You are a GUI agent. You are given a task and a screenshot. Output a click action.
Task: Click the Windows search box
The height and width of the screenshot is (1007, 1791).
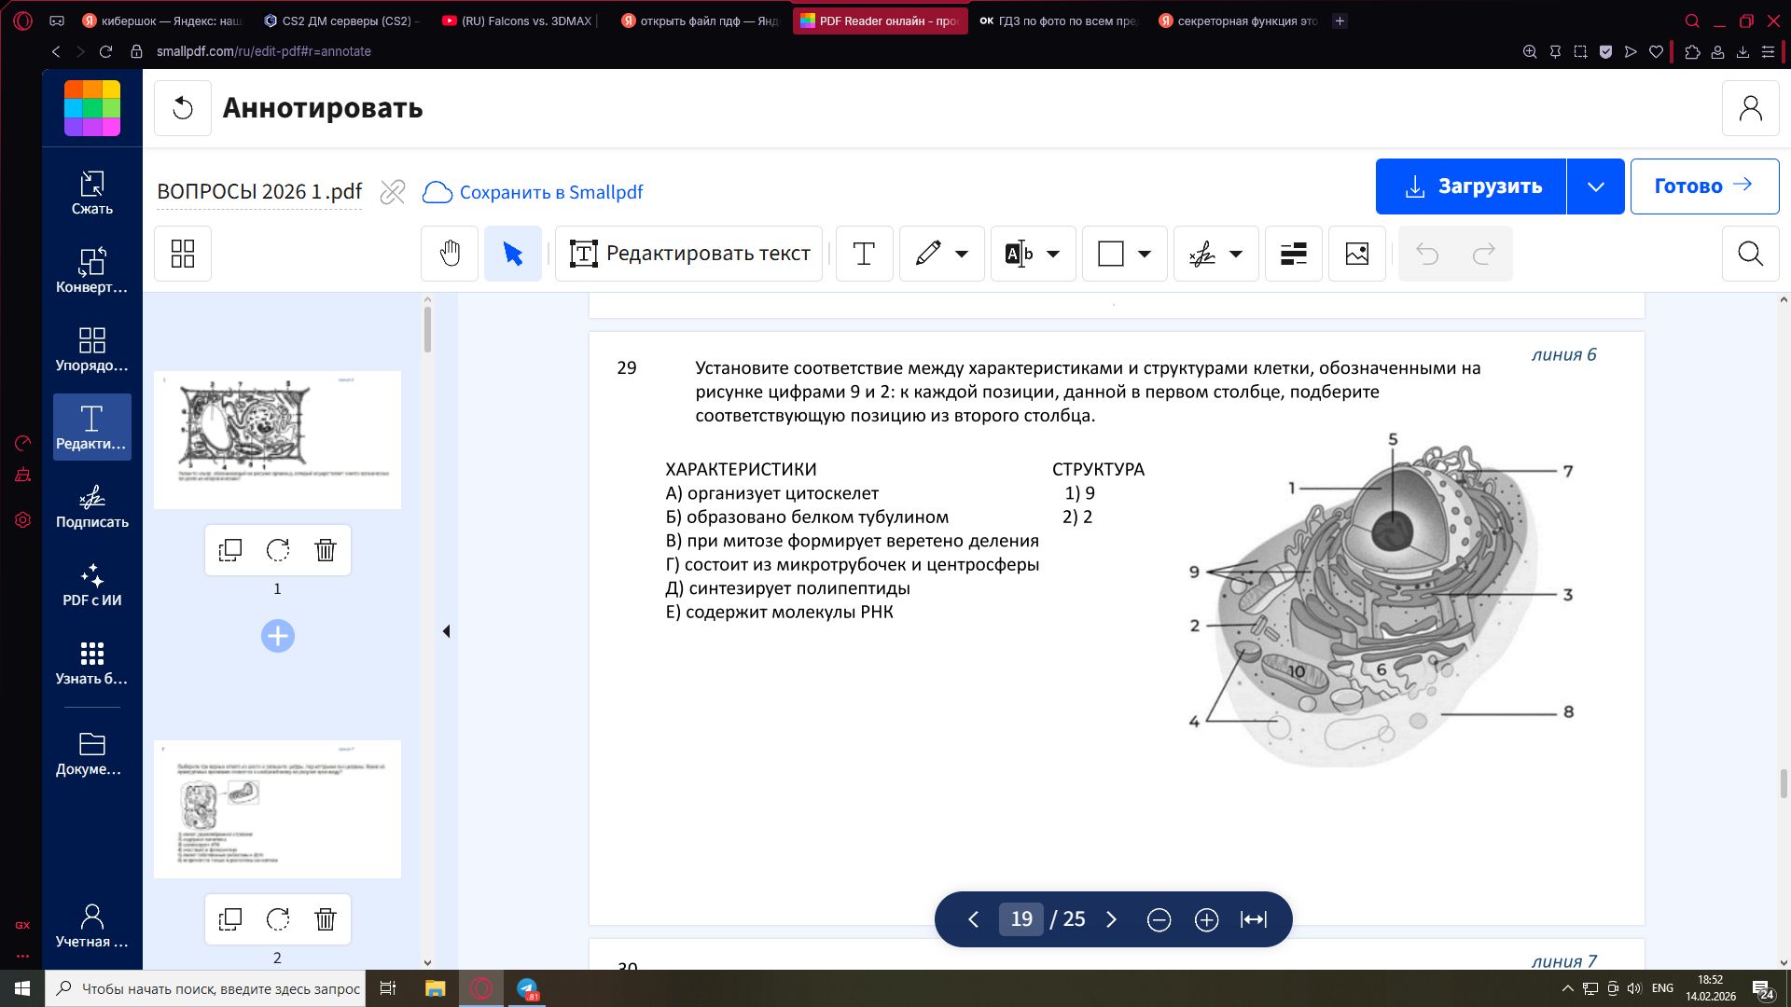pos(206,988)
